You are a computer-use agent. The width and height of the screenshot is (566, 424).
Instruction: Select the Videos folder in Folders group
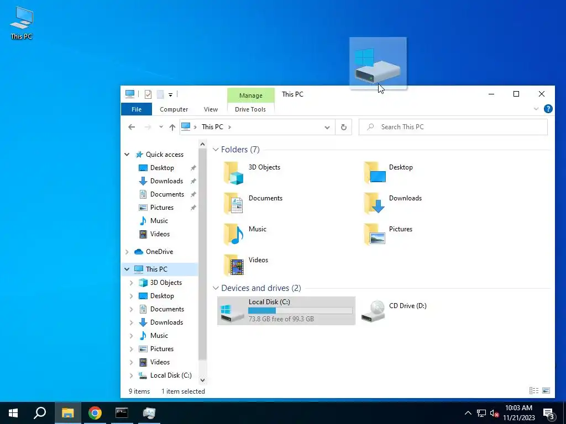[245, 266]
